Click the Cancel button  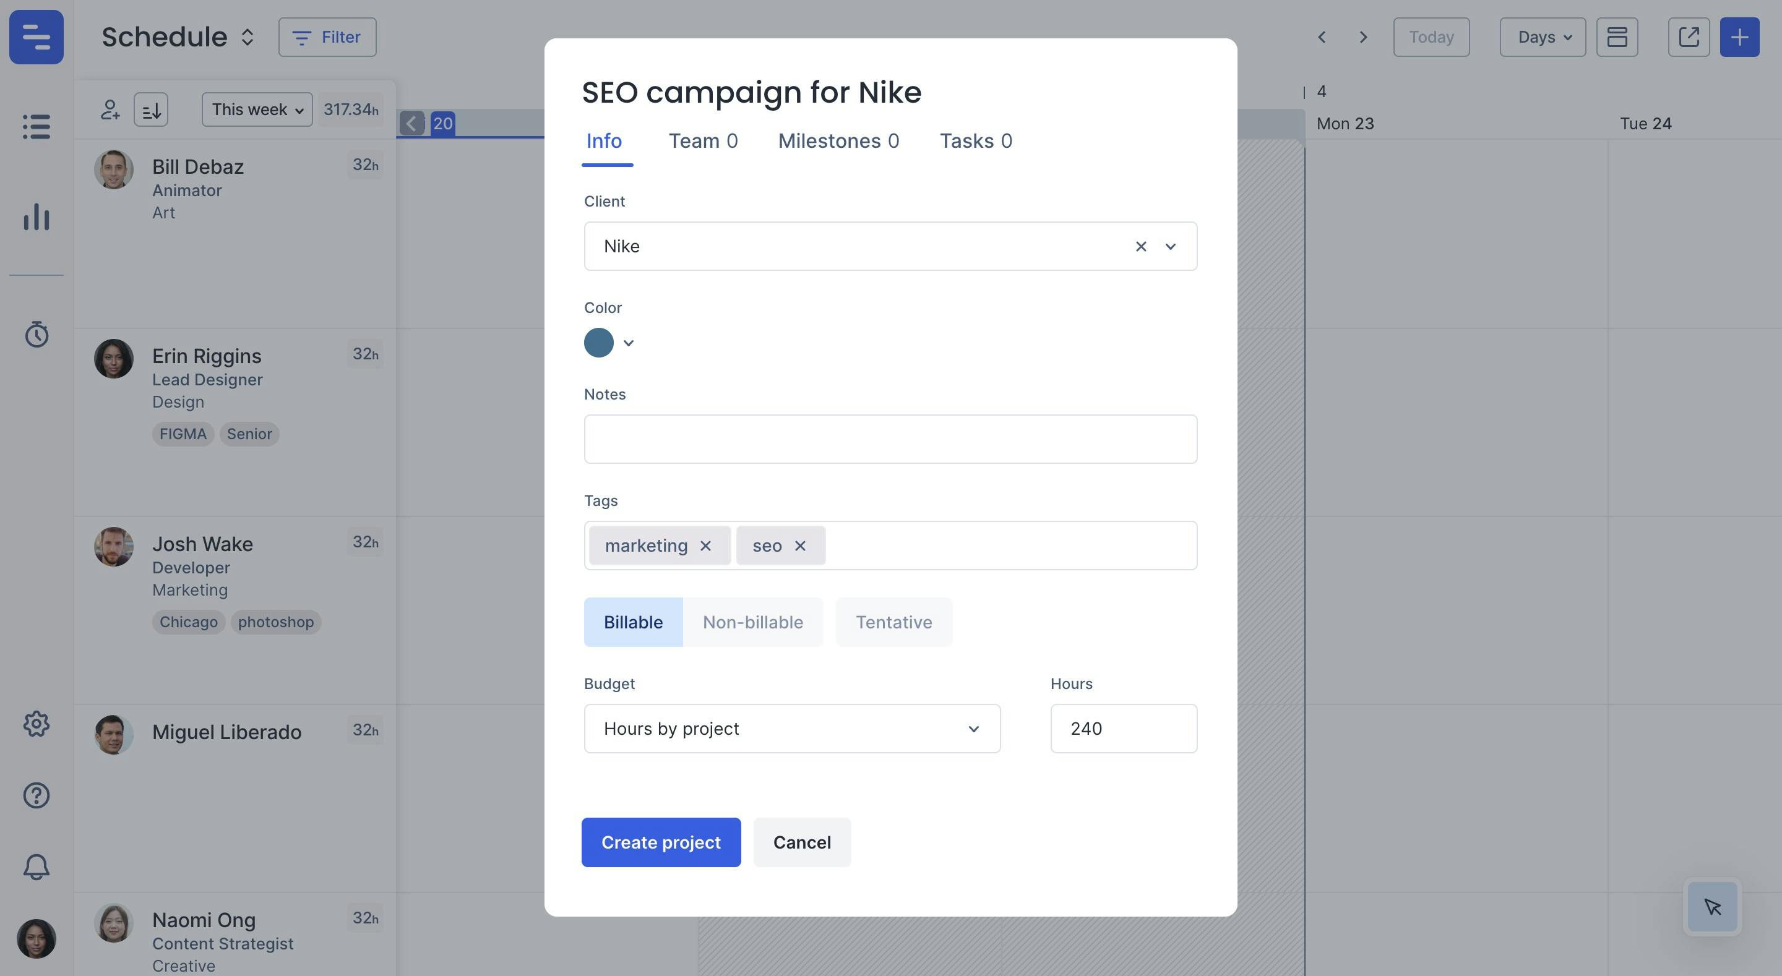click(x=802, y=842)
